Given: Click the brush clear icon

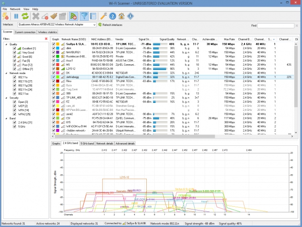Looking at the screenshot, I should (54, 16).
